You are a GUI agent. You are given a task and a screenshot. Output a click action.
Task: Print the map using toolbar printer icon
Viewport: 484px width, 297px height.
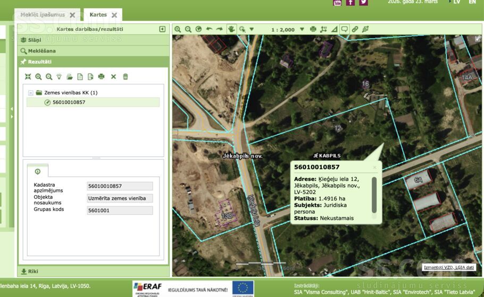313,29
